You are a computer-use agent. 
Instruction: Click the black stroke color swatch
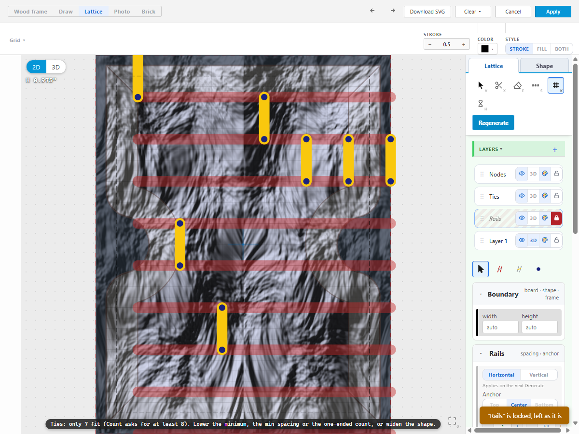pos(484,49)
